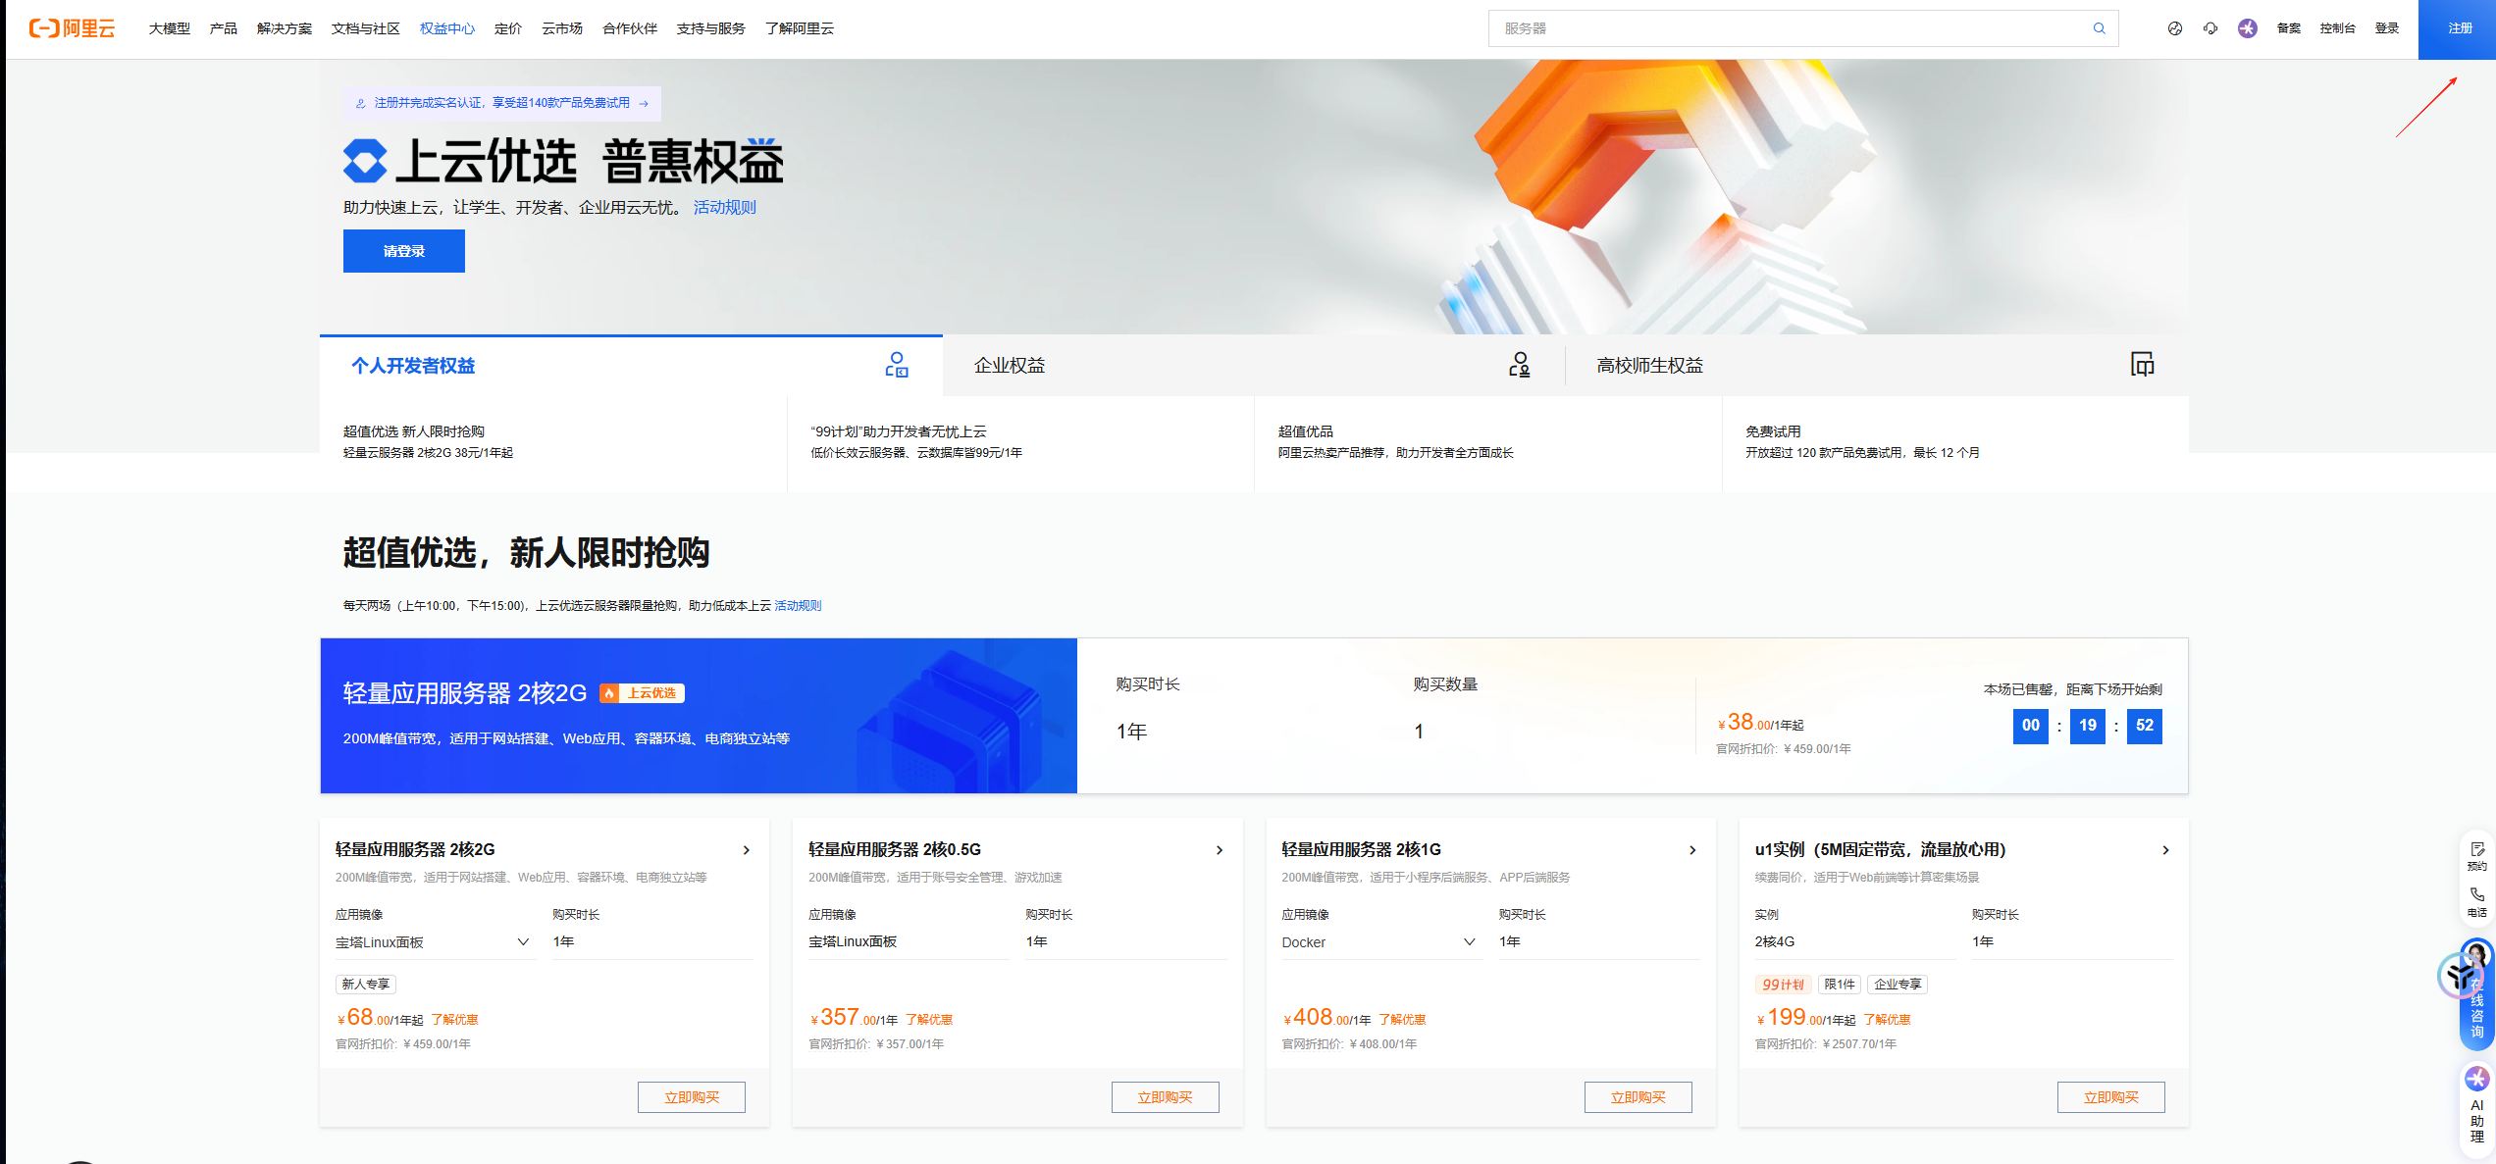Viewport: 2496px width, 1164px height.
Task: Switch to 高校师生权益 tab
Action: [x=1649, y=366]
